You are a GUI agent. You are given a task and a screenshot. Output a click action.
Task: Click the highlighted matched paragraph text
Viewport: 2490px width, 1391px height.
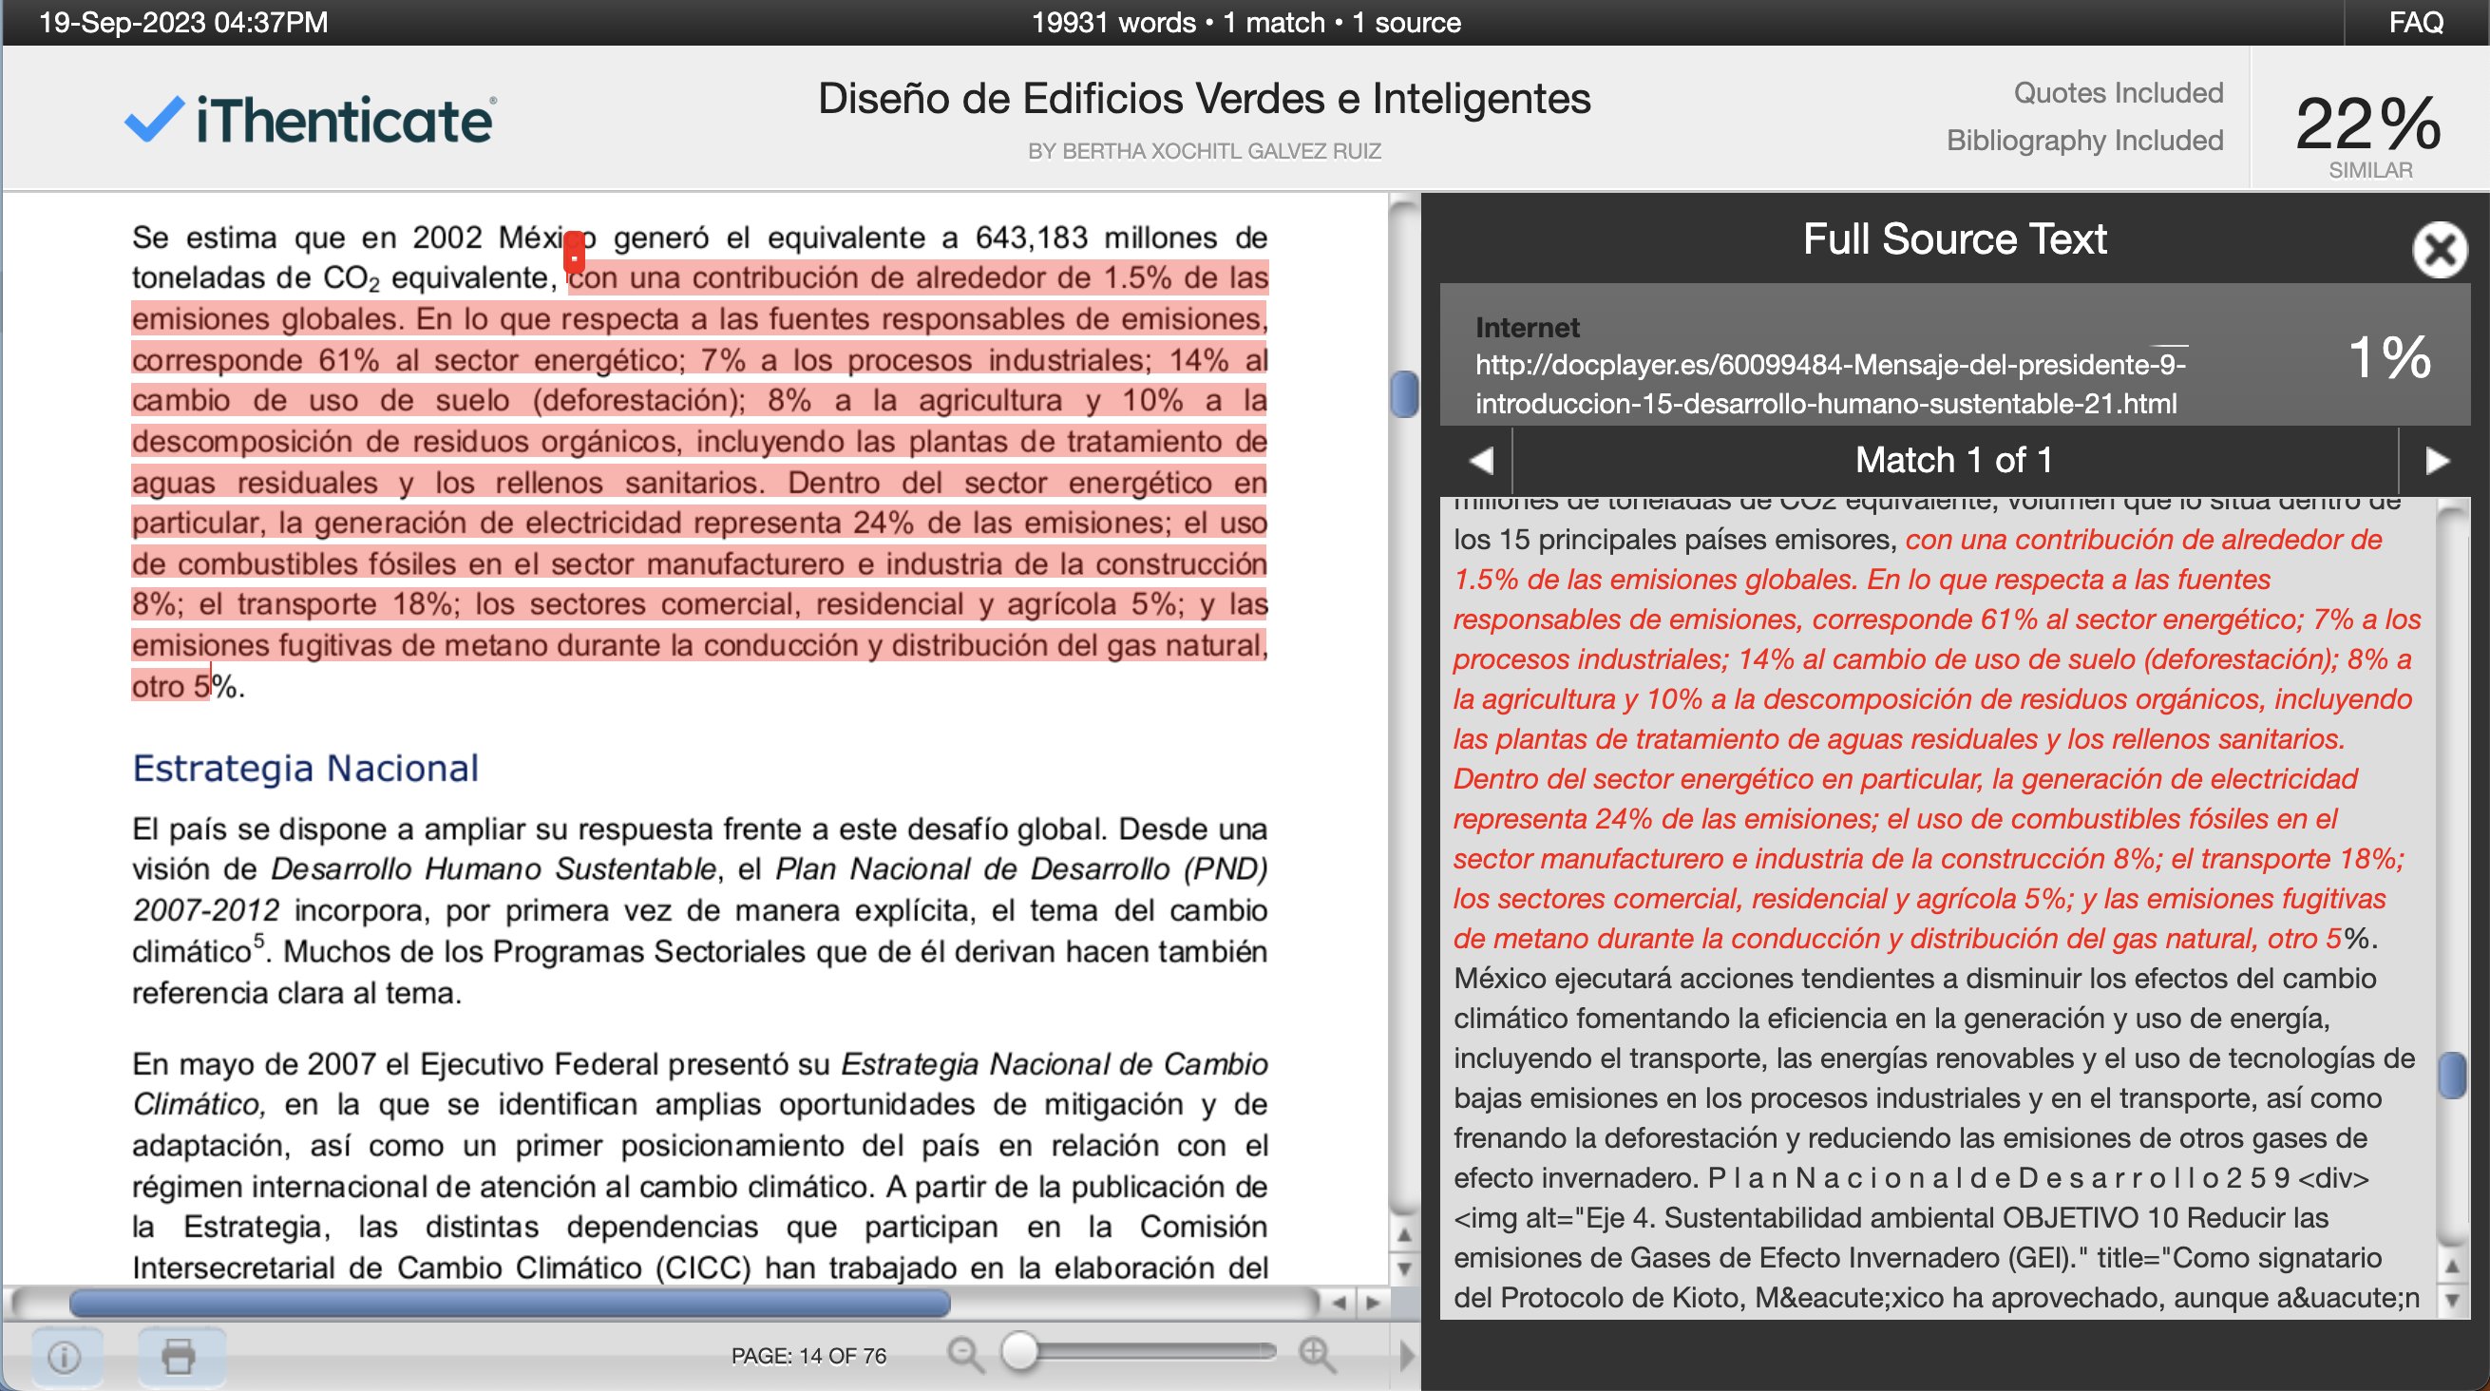click(x=699, y=482)
